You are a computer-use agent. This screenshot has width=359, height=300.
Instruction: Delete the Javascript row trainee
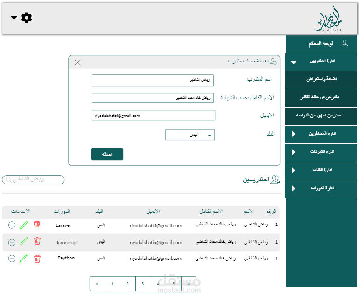[37, 241]
